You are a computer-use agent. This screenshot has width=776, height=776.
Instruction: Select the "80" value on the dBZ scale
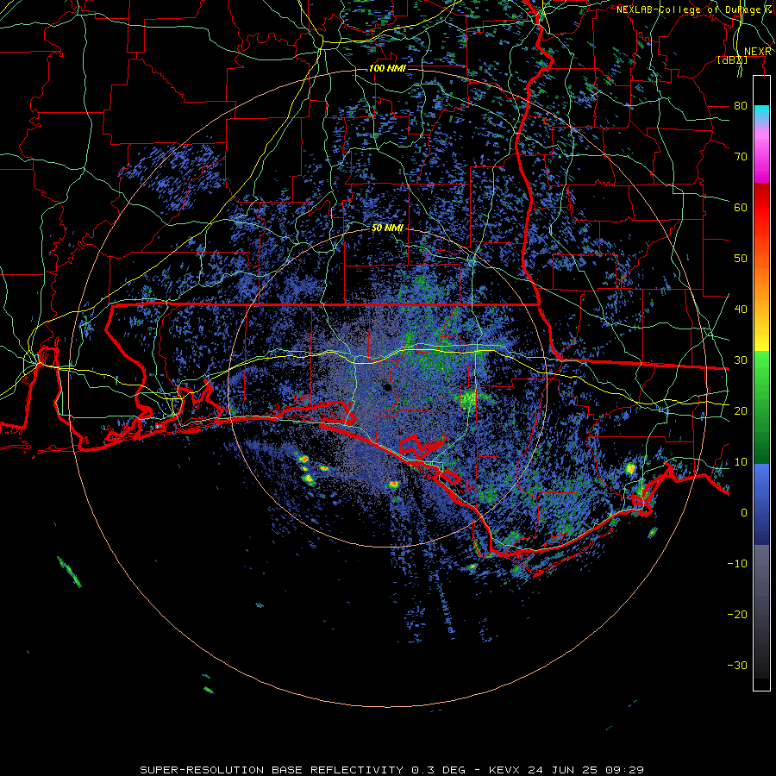[x=741, y=105]
